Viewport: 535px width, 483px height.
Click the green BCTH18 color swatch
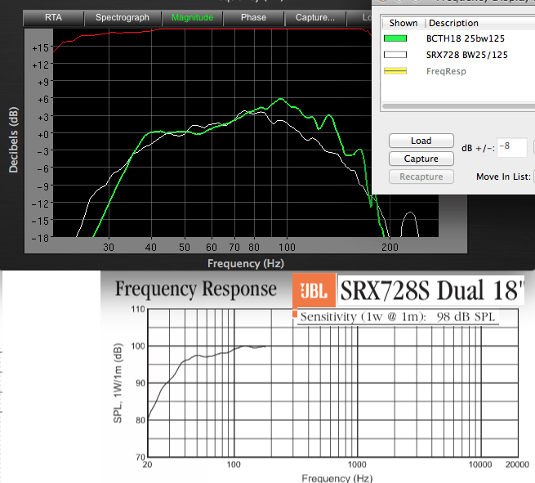pyautogui.click(x=395, y=38)
